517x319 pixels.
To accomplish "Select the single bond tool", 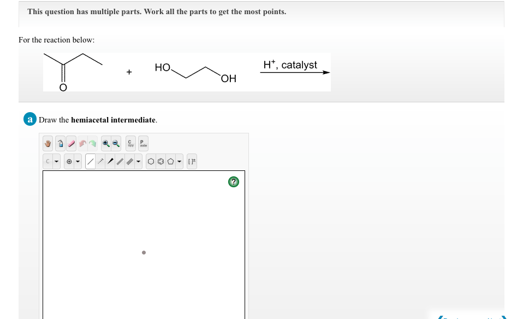I will pyautogui.click(x=91, y=161).
